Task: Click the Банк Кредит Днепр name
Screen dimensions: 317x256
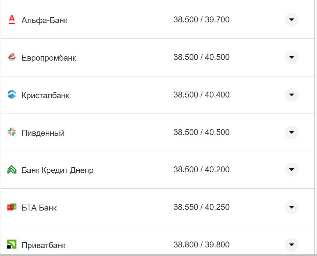Action: click(58, 171)
